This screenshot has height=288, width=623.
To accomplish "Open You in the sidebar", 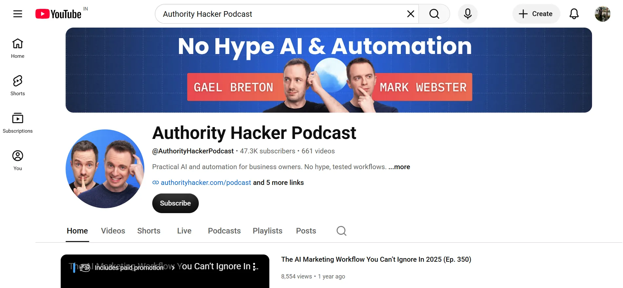I will (18, 161).
